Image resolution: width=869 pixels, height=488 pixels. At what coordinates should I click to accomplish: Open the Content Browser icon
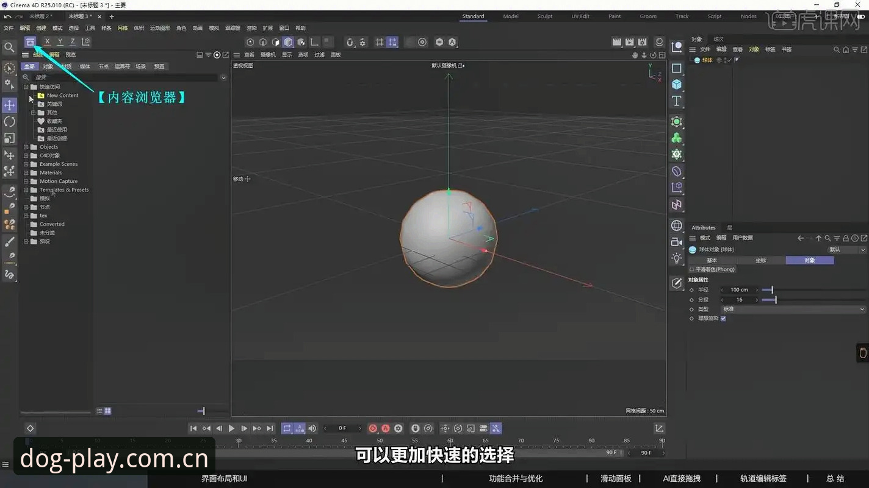(30, 41)
